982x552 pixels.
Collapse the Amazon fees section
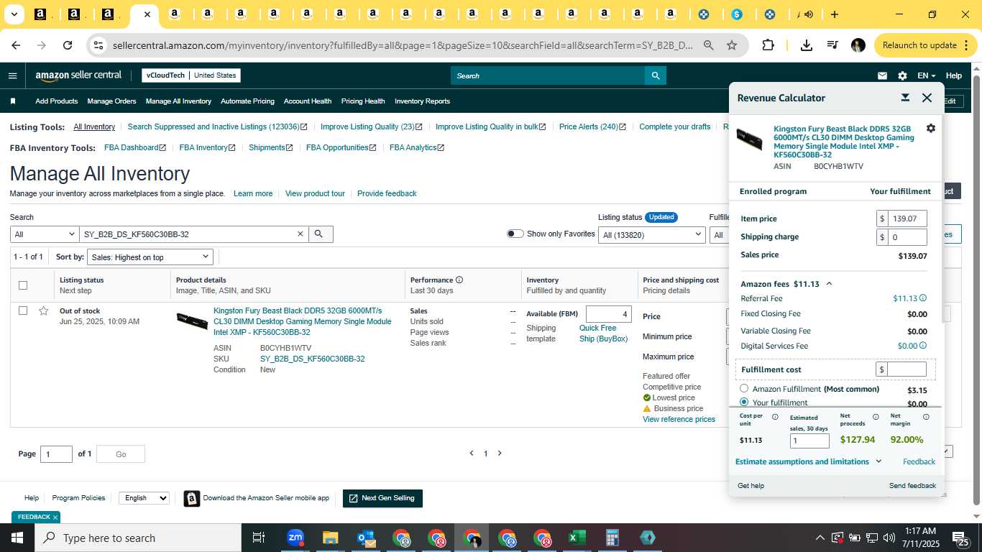pos(829,284)
